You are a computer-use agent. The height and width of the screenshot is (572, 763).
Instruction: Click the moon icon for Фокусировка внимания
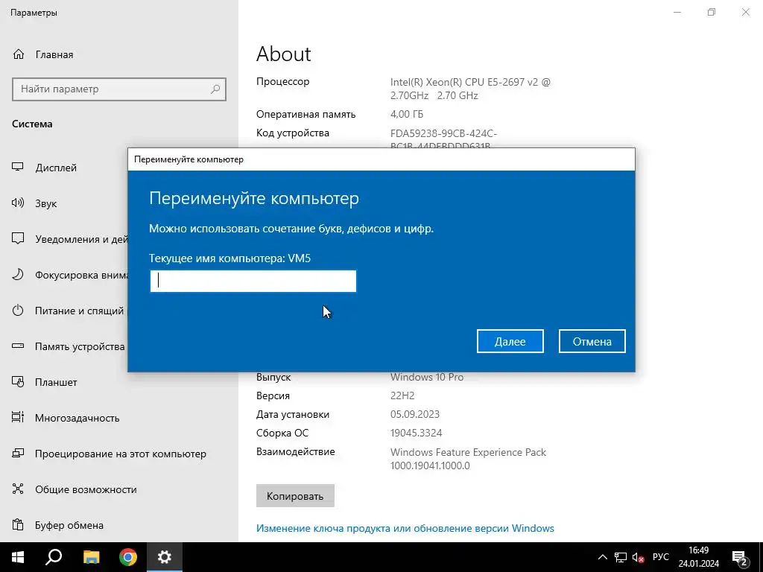[18, 274]
